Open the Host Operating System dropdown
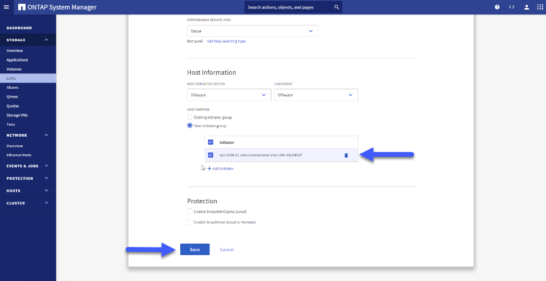 (x=229, y=95)
